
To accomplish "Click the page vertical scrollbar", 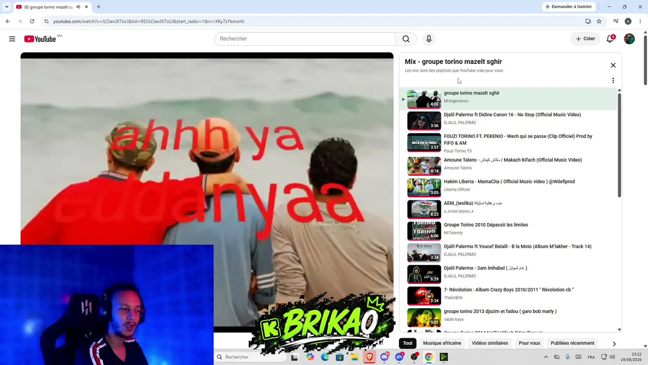I will [x=645, y=61].
